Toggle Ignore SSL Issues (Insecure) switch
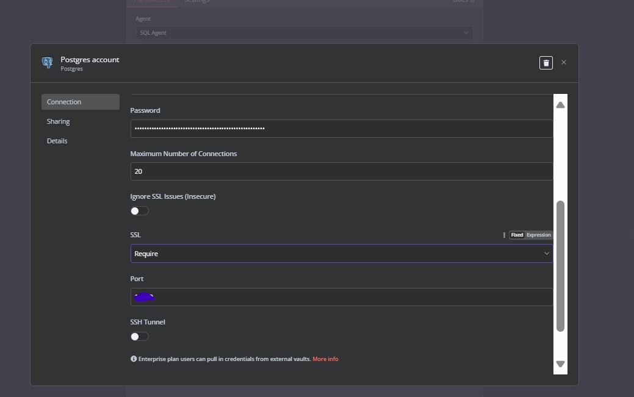634x397 pixels. point(140,211)
